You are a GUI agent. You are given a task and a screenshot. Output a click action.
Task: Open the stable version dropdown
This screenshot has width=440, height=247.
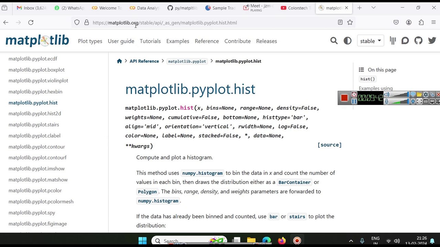371,41
